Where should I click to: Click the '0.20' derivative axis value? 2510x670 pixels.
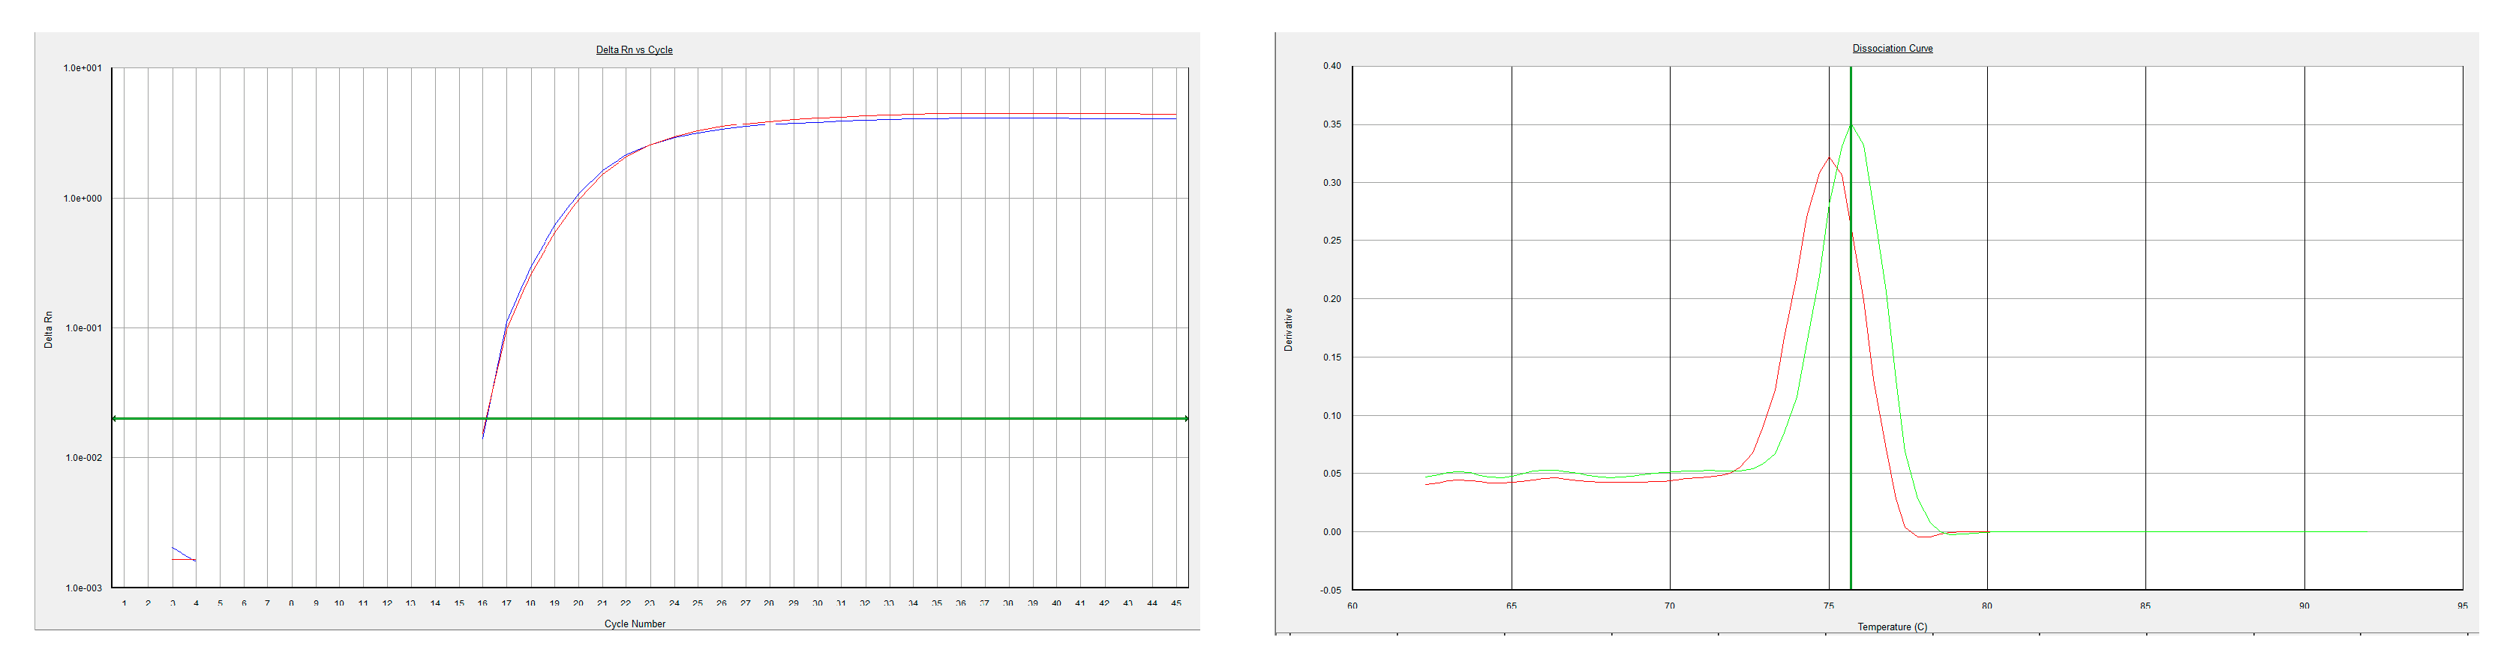pyautogui.click(x=1331, y=299)
